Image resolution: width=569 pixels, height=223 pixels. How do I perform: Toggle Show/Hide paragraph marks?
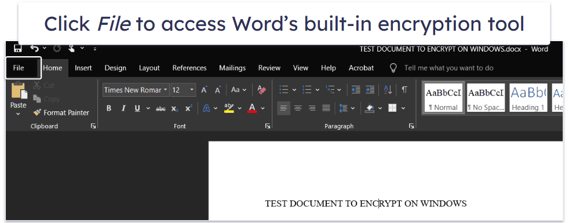coord(404,90)
